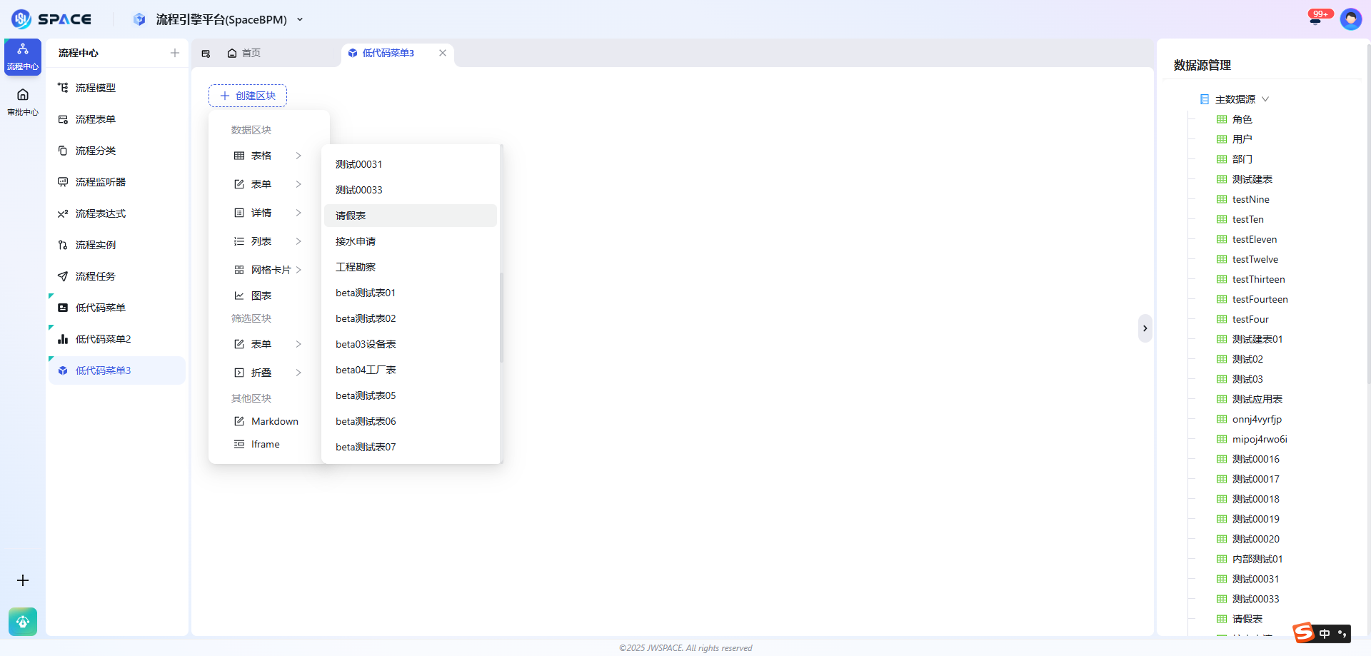This screenshot has width=1371, height=656.
Task: Select 请假表 from the table submenu
Action: [x=349, y=215]
